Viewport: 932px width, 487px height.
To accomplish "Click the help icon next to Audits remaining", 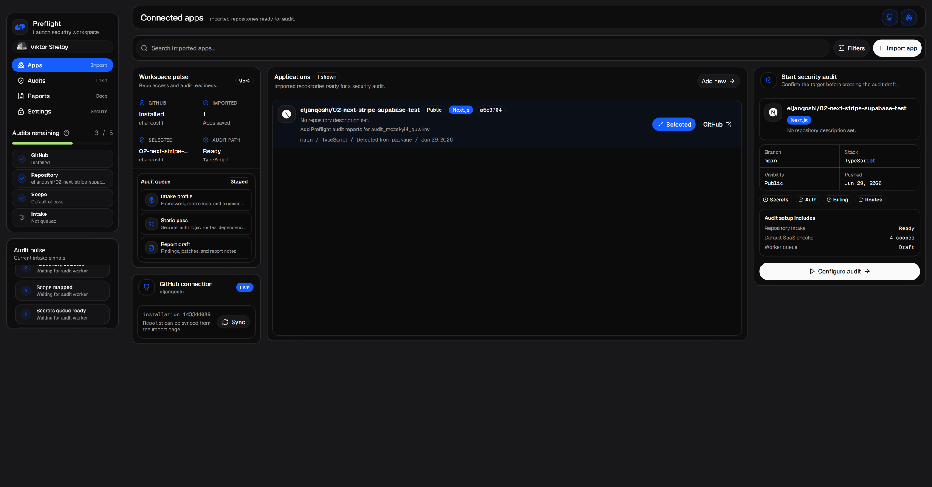I will coord(66,133).
